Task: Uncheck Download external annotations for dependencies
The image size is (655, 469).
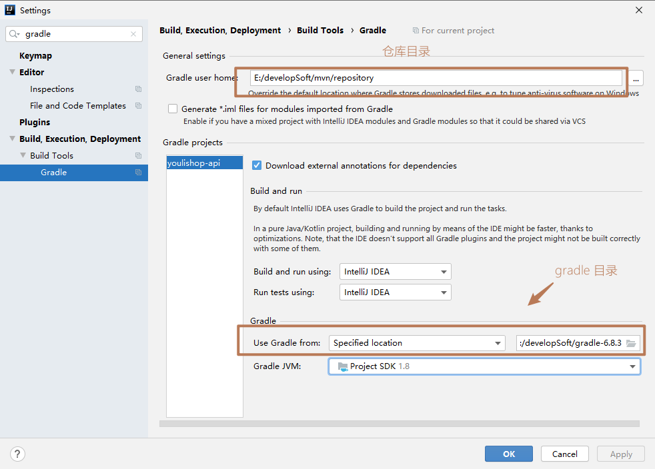Action: coord(257,166)
